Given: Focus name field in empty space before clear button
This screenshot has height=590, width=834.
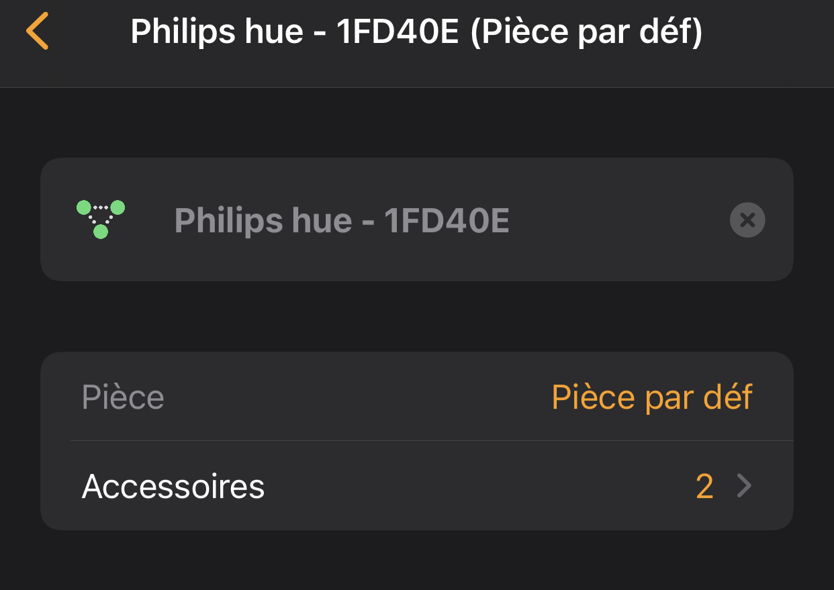Looking at the screenshot, I should [618, 220].
